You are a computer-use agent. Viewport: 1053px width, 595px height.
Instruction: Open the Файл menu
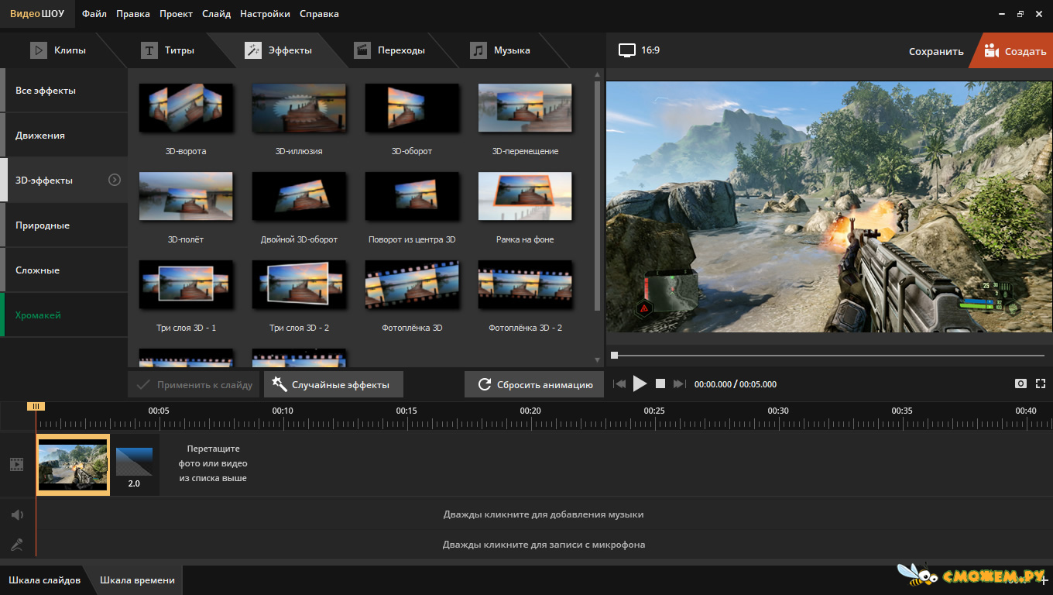94,14
